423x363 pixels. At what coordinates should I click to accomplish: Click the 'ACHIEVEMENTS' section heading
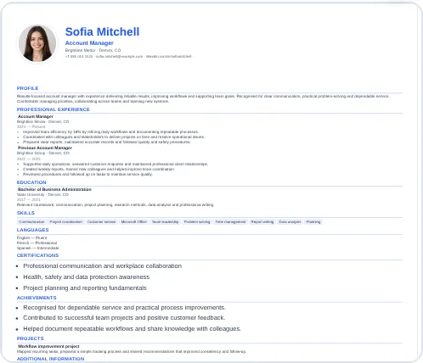37,298
